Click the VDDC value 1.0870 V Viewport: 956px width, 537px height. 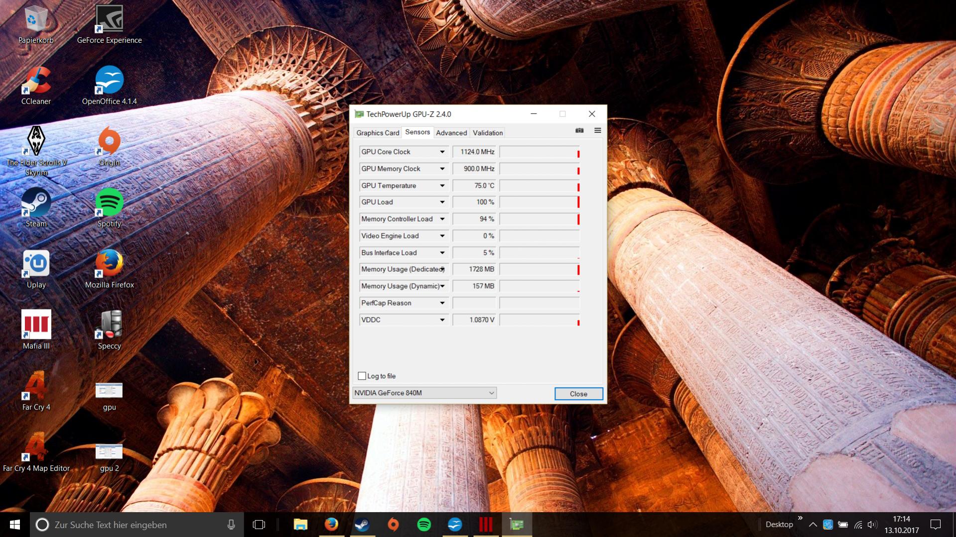(x=474, y=320)
